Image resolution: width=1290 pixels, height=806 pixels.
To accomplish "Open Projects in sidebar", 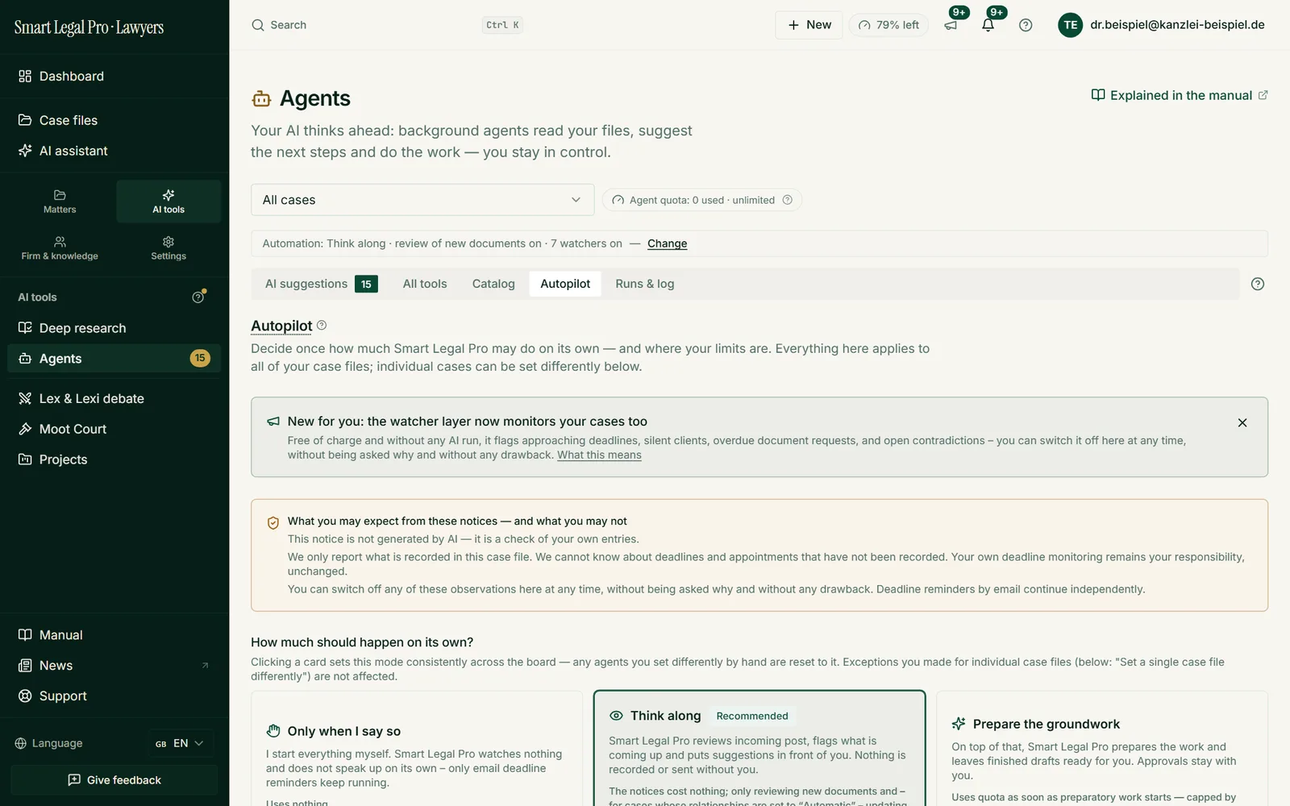I will click(114, 459).
